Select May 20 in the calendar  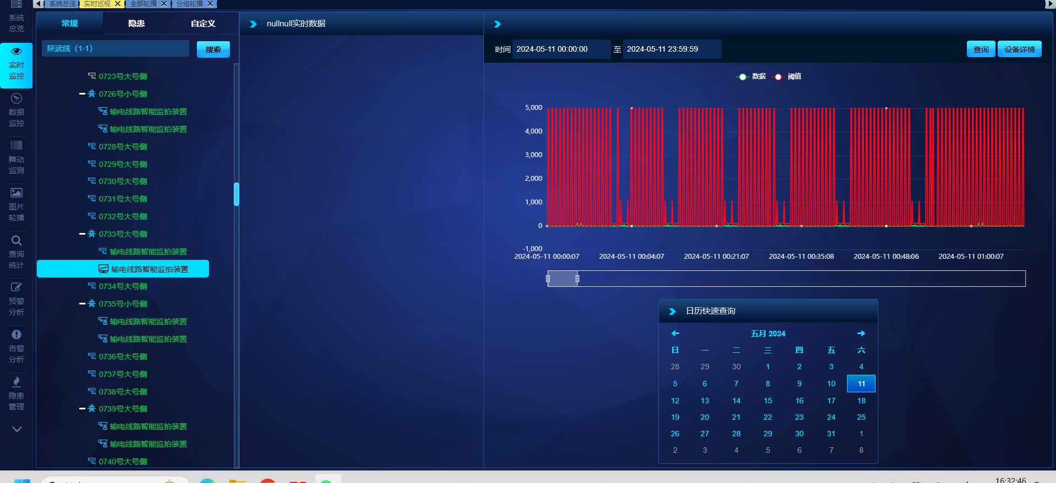pyautogui.click(x=705, y=417)
